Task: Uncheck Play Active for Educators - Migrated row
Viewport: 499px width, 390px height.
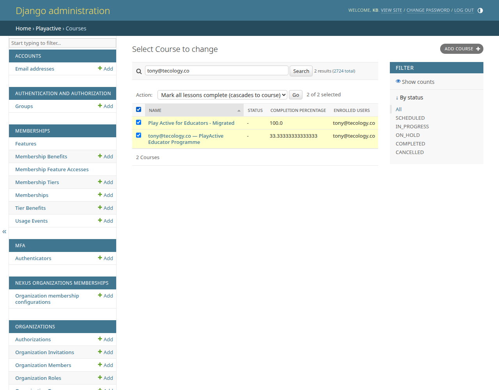Action: pos(138,122)
